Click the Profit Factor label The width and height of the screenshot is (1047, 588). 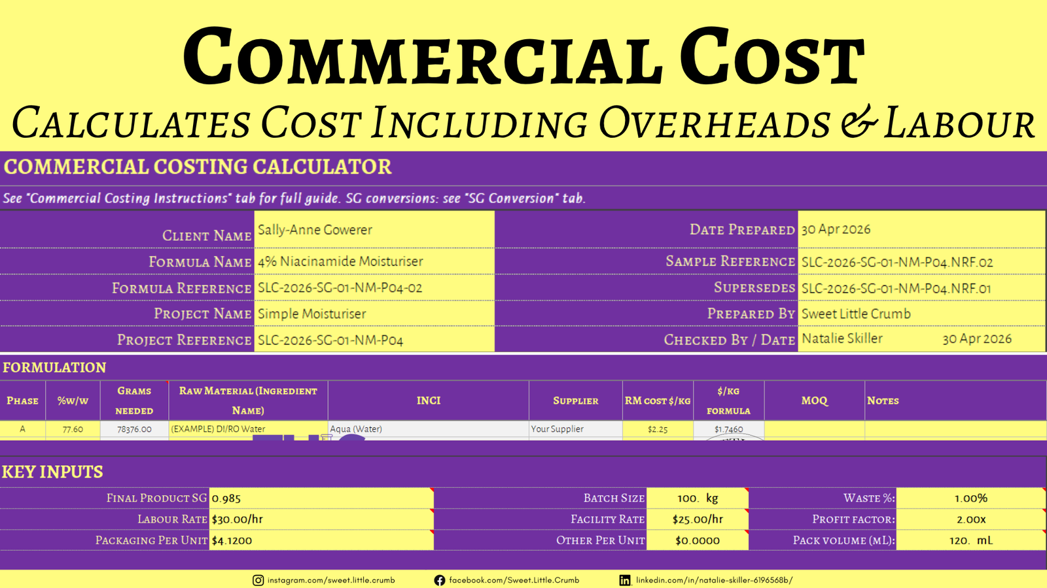pos(853,519)
